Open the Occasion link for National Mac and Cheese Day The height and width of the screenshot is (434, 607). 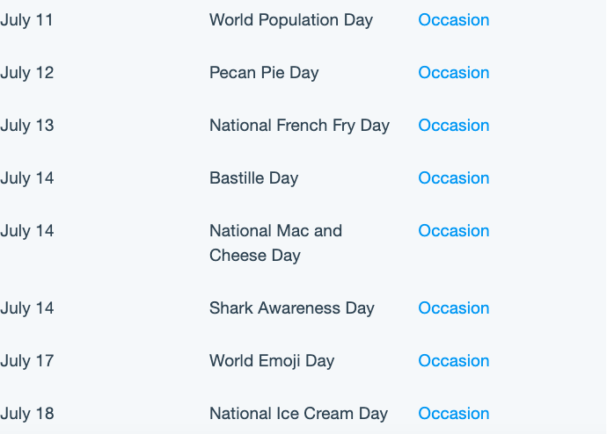point(454,230)
